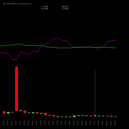
Task: Click the '27 Oct' date axis label
Action: pyautogui.click(x=3, y=123)
